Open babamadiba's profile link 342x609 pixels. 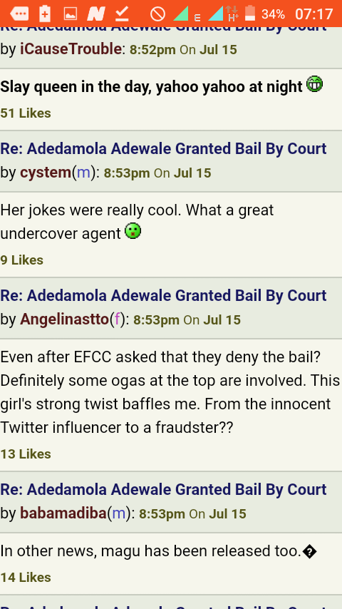(x=63, y=513)
